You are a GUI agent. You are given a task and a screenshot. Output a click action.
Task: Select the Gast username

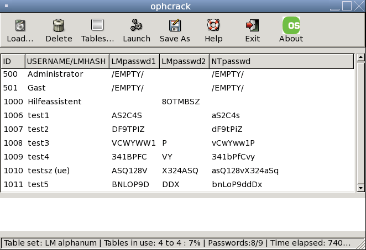(x=36, y=88)
